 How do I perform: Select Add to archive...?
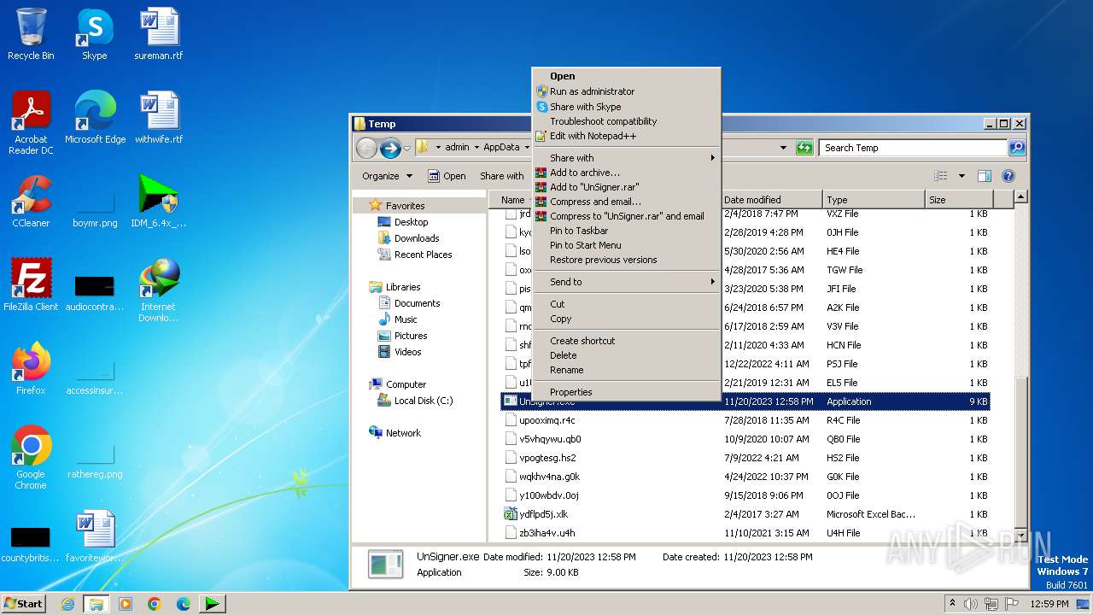point(626,173)
